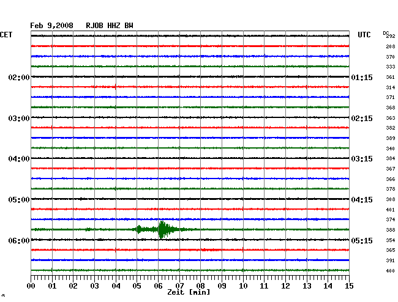Click the DC offset value '367'
The image size is (398, 302).
coord(391,169)
